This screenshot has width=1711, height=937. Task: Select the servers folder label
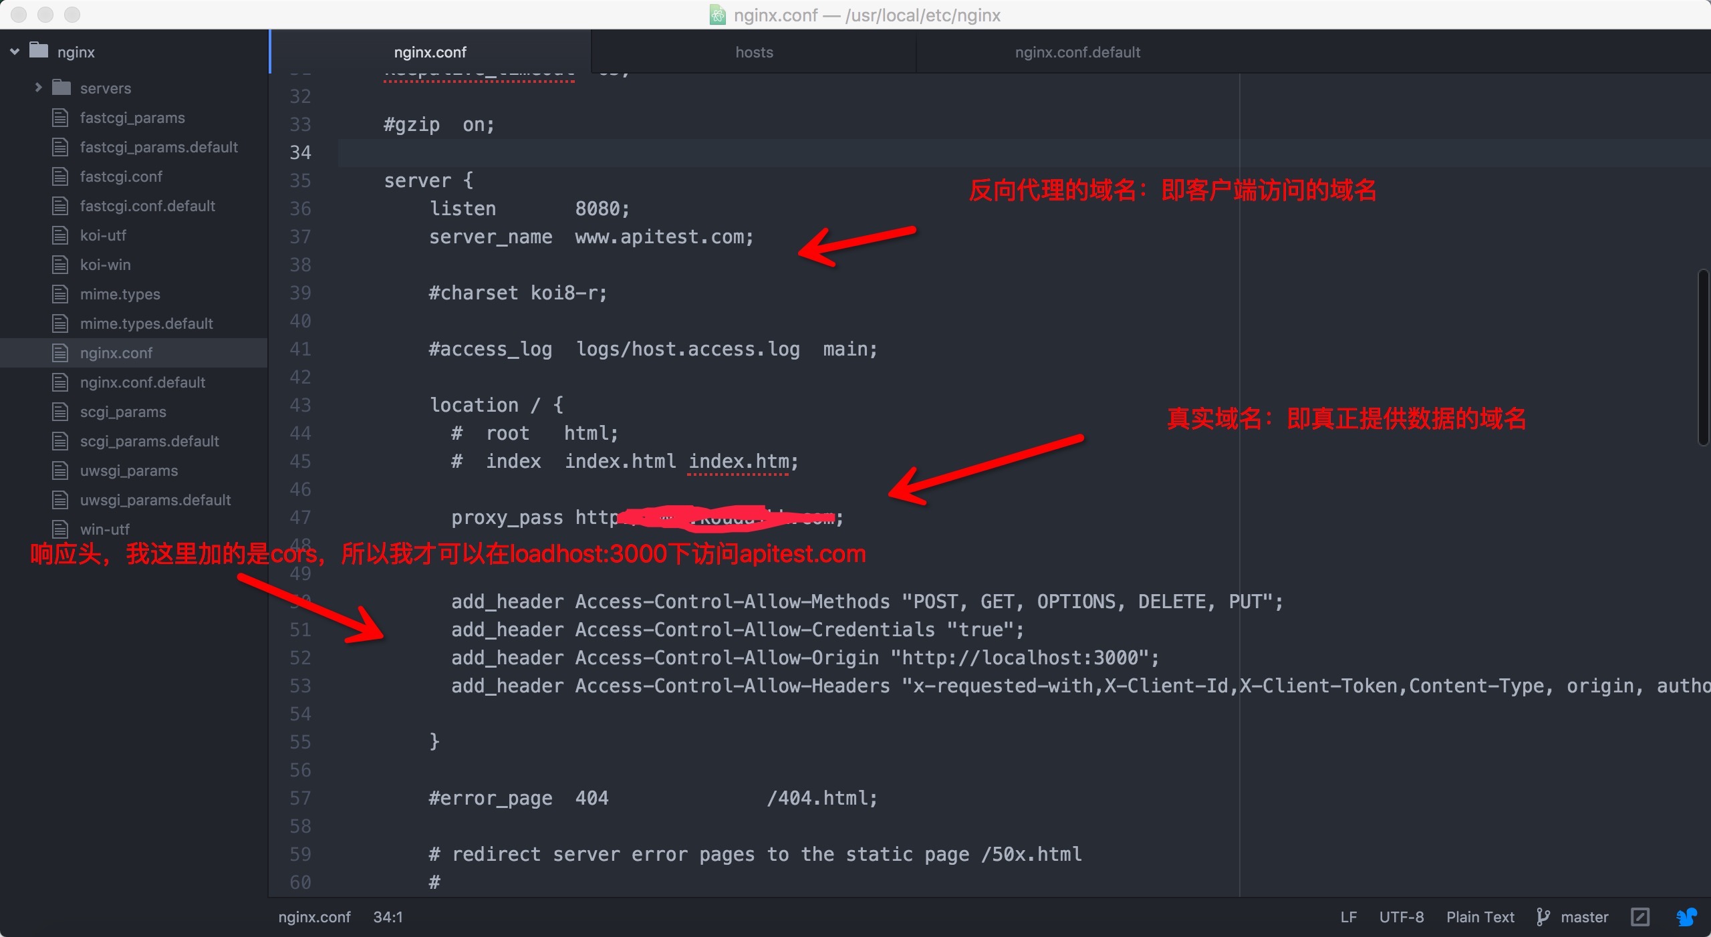(106, 88)
